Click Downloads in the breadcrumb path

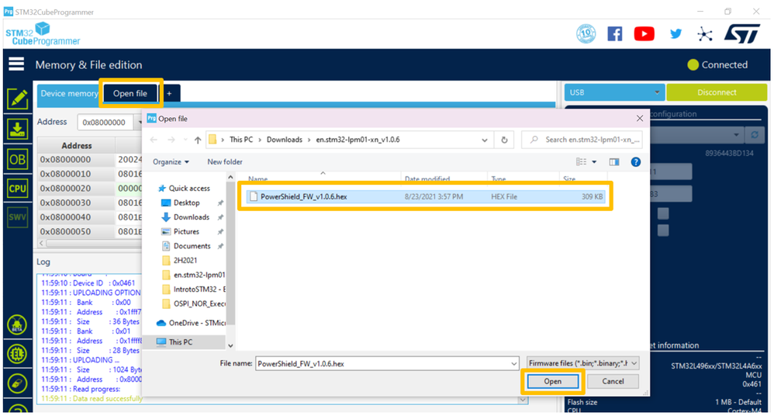point(285,140)
